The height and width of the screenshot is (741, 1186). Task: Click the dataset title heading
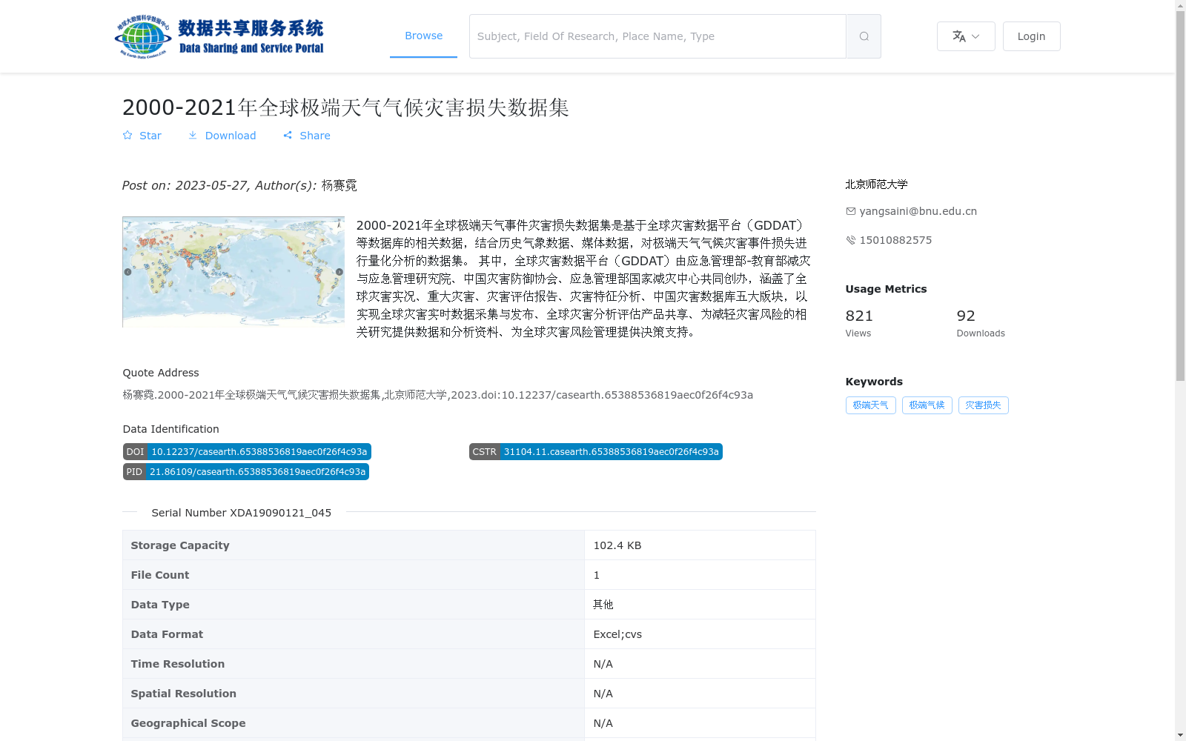(345, 107)
